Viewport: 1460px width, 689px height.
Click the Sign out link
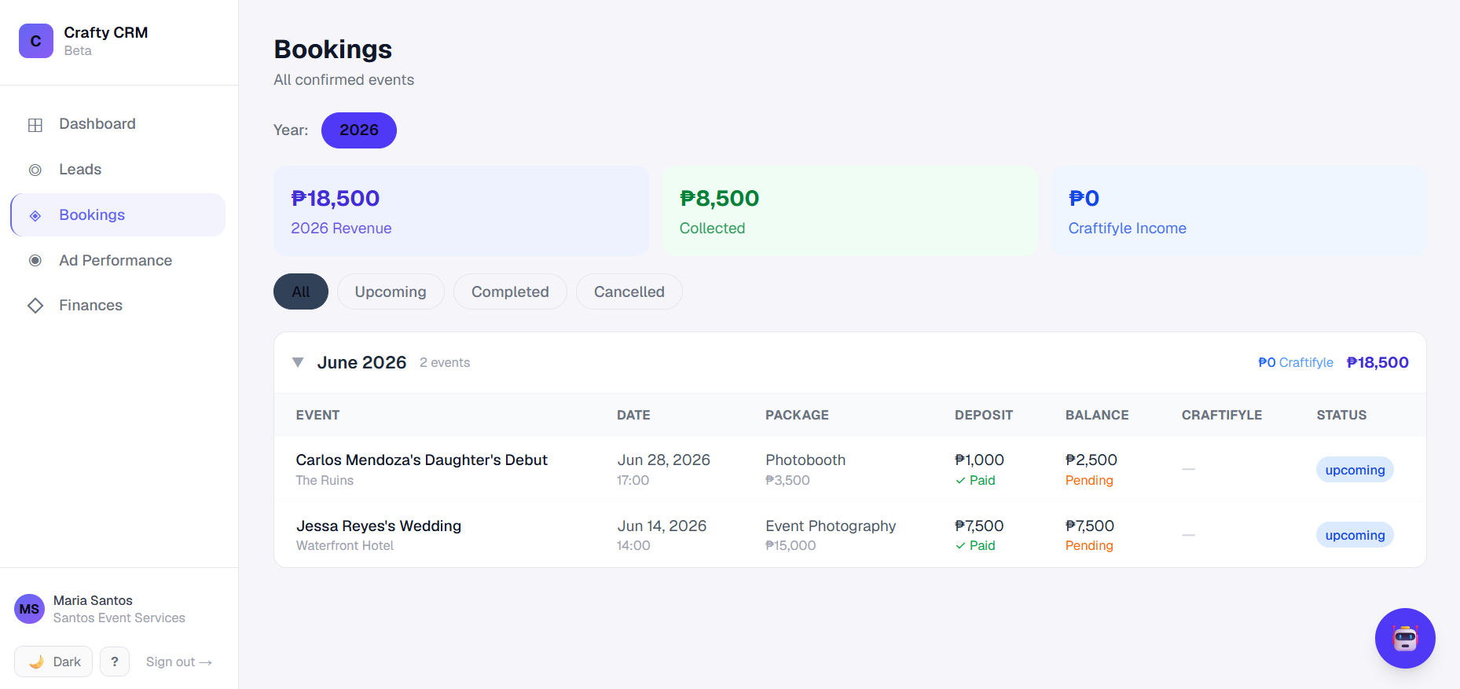179,662
